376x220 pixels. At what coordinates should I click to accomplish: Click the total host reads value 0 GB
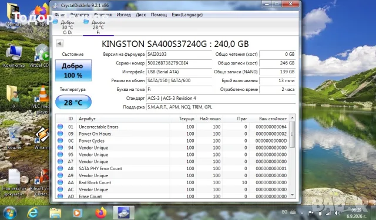[277, 54]
